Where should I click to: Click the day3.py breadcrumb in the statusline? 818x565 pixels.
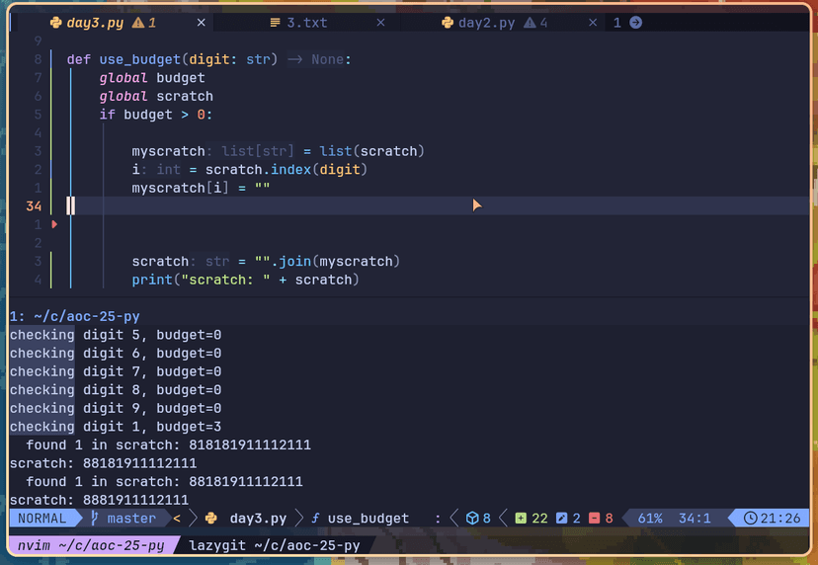(x=257, y=519)
